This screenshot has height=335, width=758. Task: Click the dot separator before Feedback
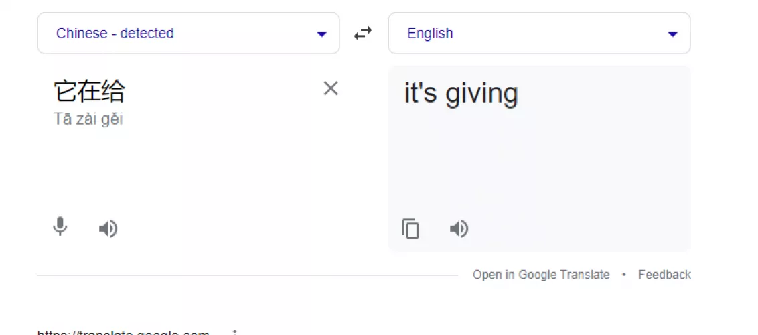[624, 275]
